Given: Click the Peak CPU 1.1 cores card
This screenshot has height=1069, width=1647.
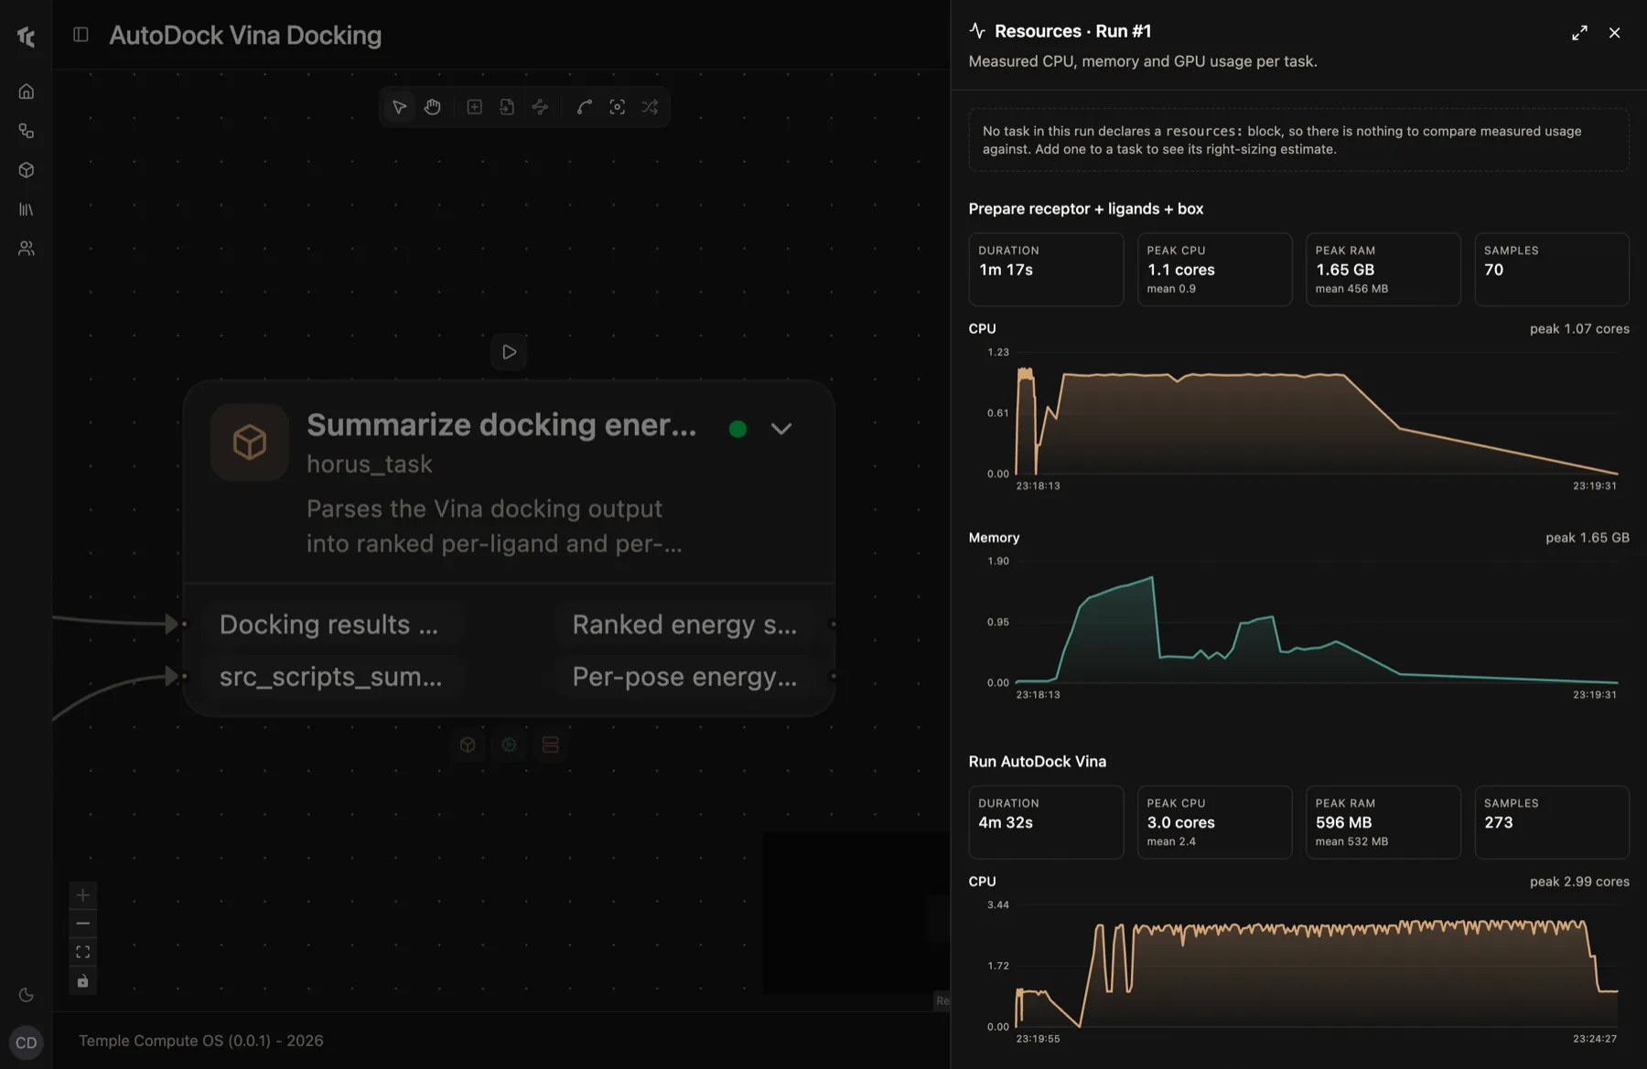Looking at the screenshot, I should (1214, 270).
